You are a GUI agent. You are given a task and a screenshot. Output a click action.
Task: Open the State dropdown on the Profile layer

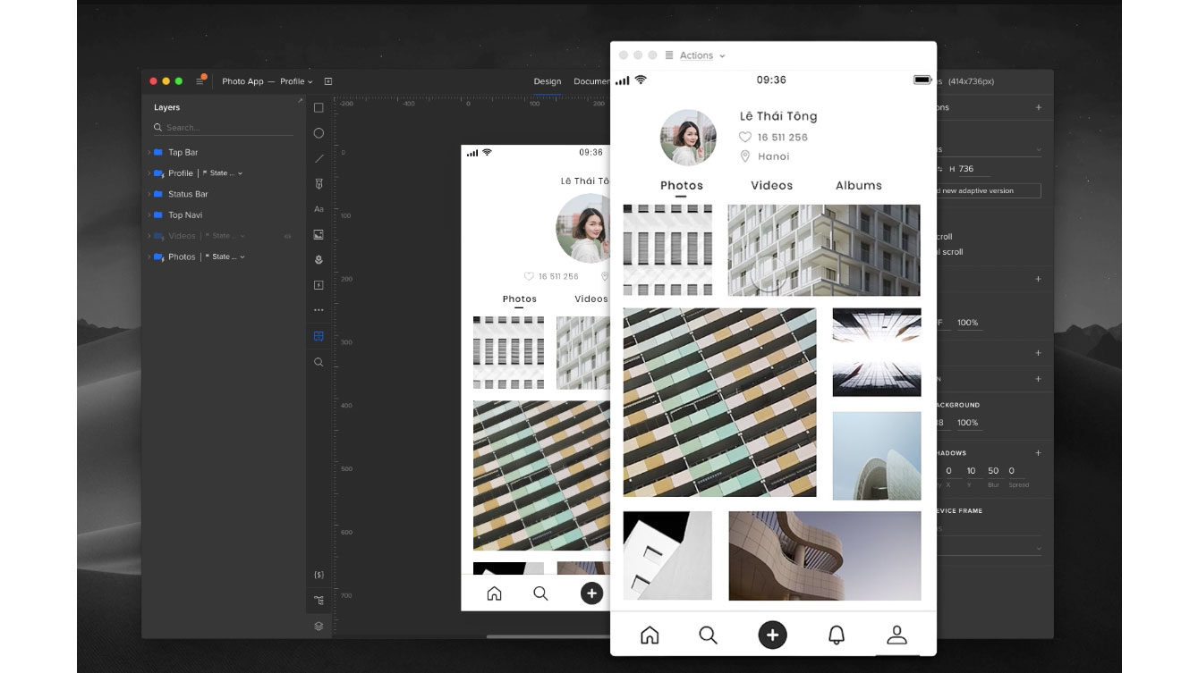(x=240, y=172)
